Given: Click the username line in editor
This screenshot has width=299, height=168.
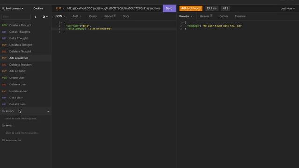Looking at the screenshot, I should (x=78, y=26).
